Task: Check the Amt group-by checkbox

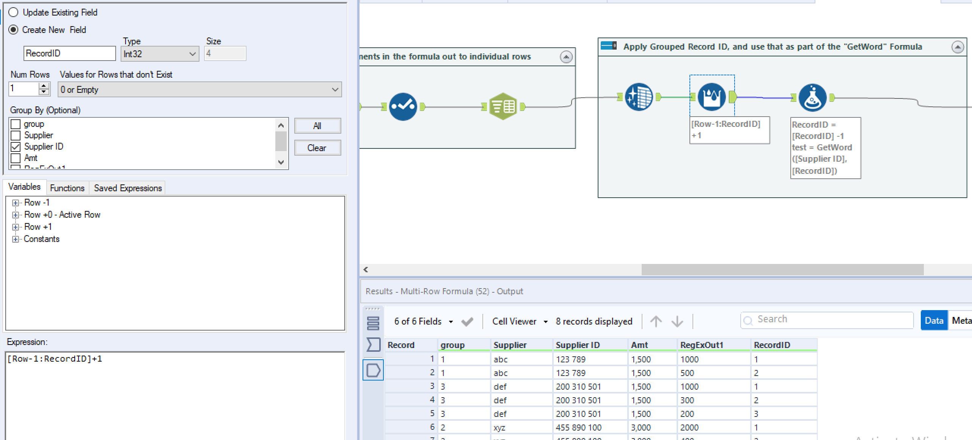Action: (x=16, y=158)
